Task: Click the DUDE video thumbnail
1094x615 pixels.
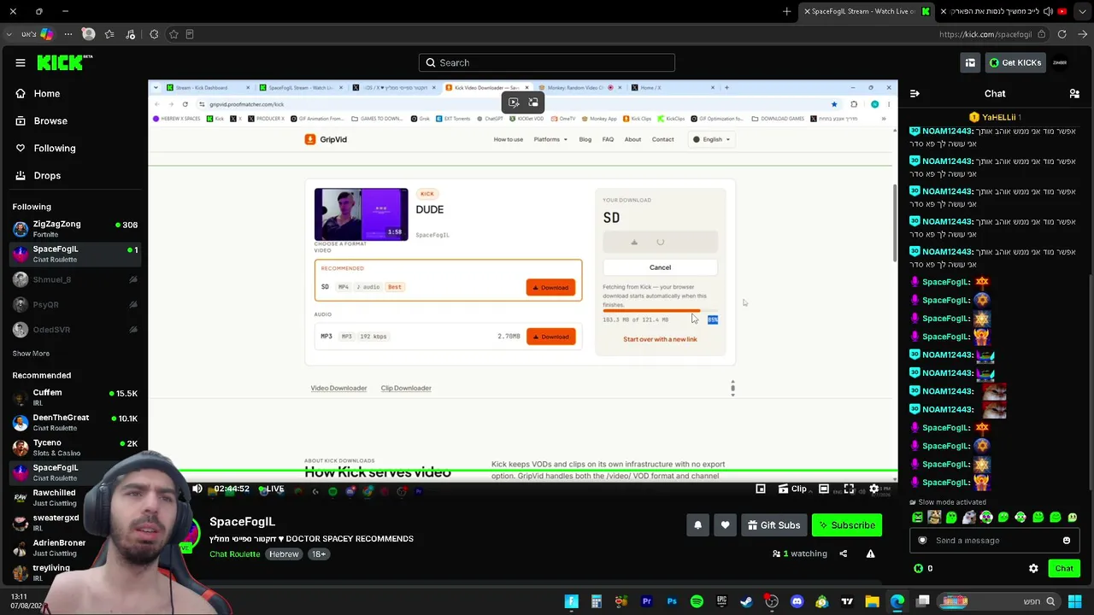Action: pyautogui.click(x=362, y=214)
